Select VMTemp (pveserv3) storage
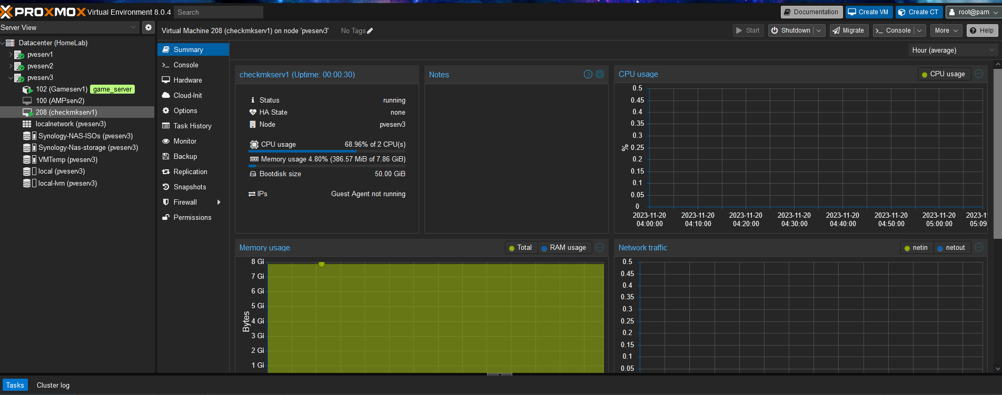Screen dimensions: 1002x395 [x=68, y=159]
